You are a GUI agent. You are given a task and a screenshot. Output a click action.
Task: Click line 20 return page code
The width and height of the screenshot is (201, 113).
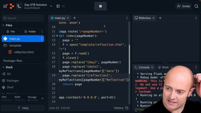[x=72, y=84]
